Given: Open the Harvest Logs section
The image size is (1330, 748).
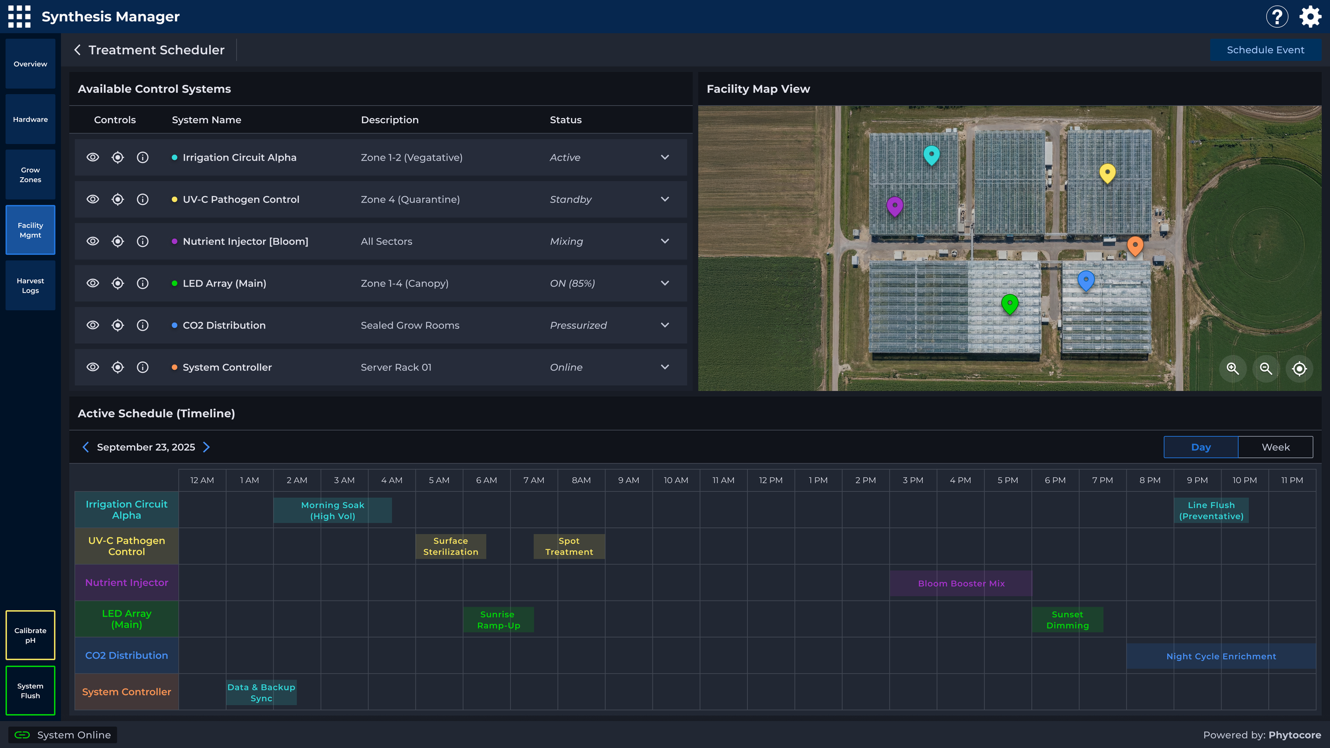Looking at the screenshot, I should 30,285.
